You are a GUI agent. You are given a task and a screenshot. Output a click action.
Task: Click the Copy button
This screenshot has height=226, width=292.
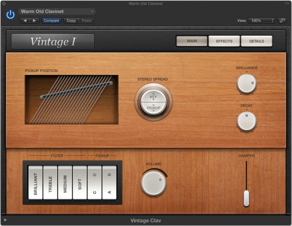point(71,21)
